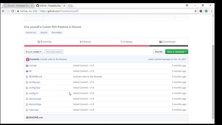Expand the Branch: master dropdown

(x=34, y=52)
